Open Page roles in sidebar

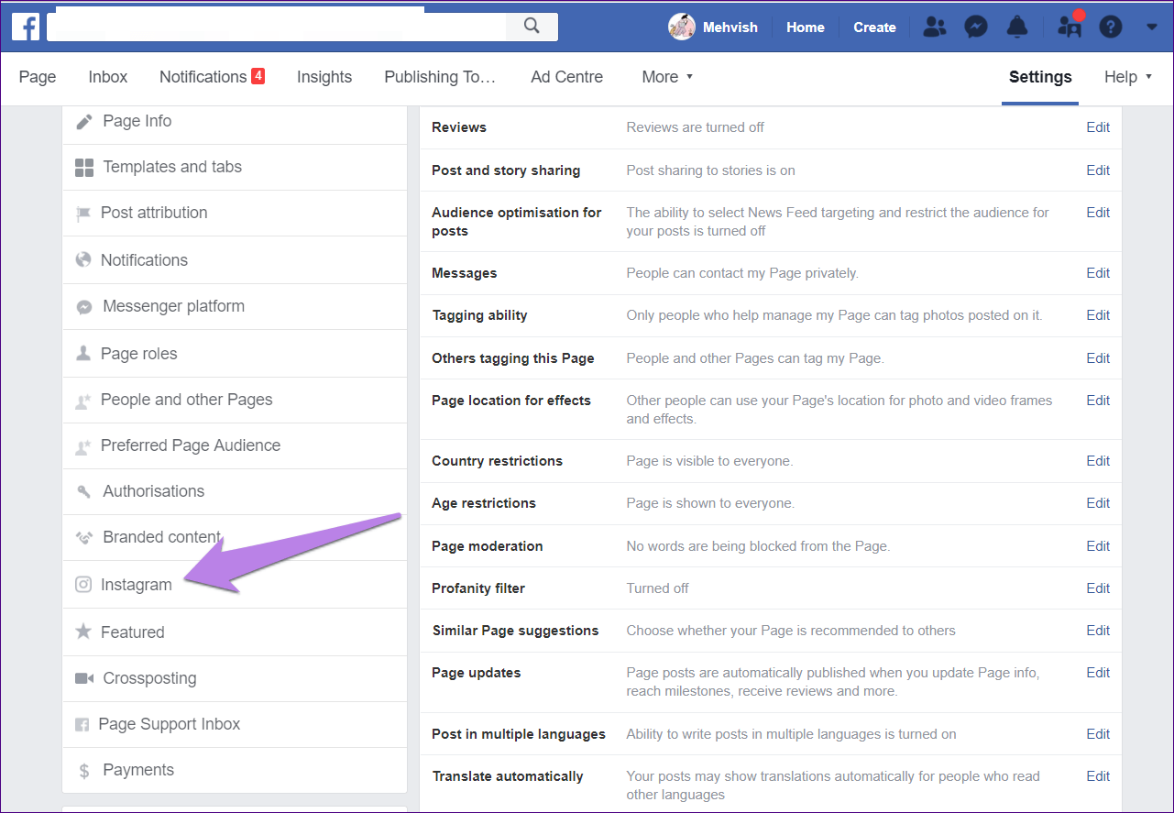click(235, 354)
